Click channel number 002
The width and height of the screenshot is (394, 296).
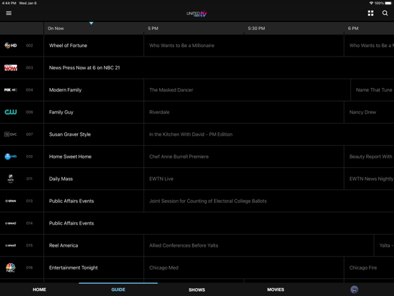pos(29,45)
